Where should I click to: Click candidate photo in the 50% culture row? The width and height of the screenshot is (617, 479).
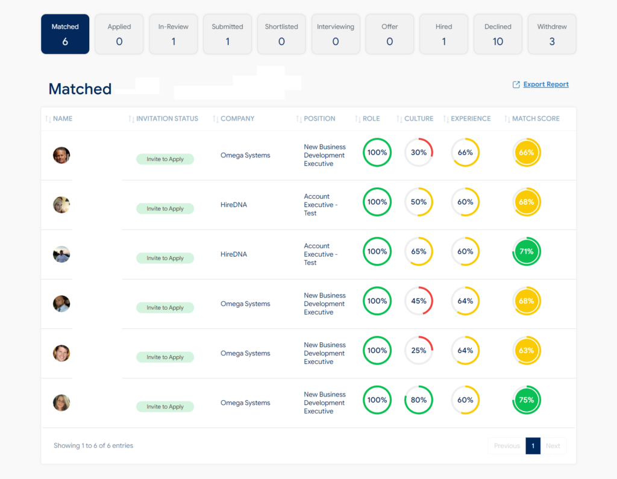point(61,205)
